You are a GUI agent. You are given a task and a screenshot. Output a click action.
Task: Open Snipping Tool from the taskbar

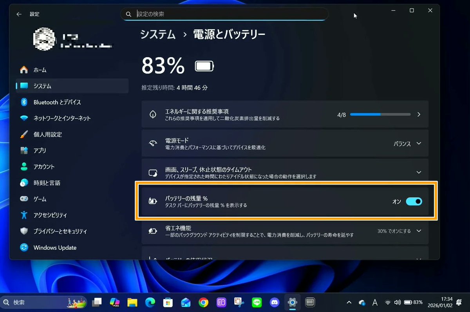[239, 302]
